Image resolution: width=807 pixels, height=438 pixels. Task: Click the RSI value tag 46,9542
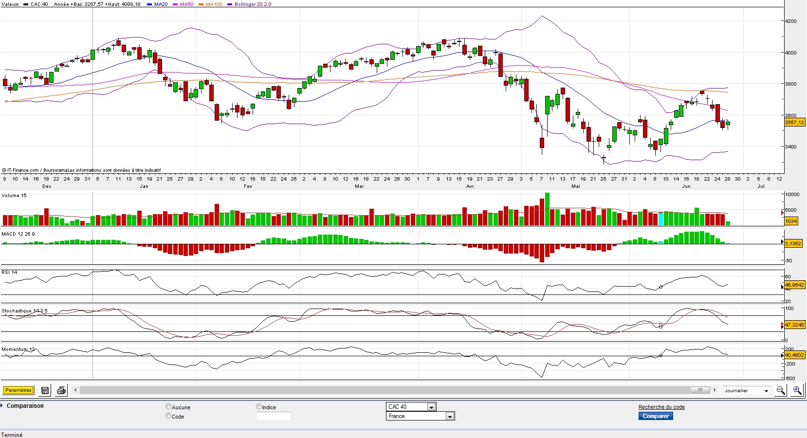coord(794,285)
